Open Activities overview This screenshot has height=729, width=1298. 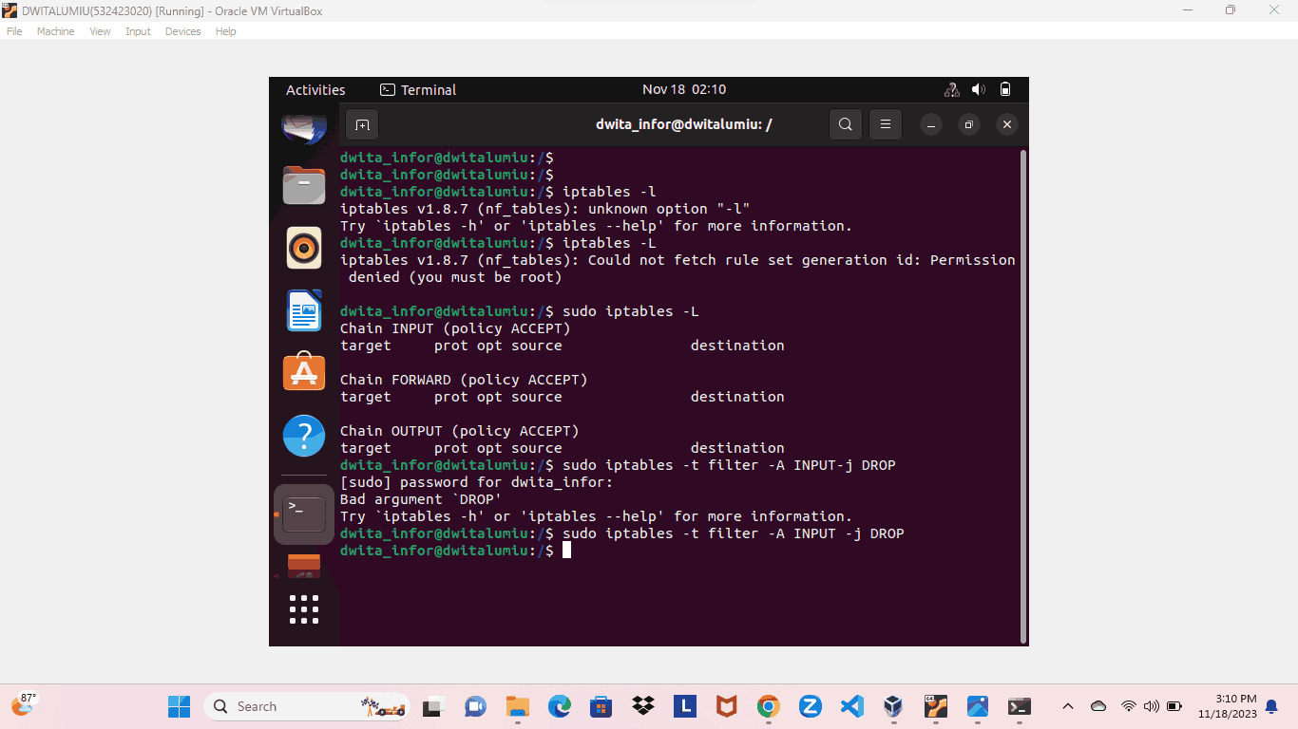coord(315,90)
